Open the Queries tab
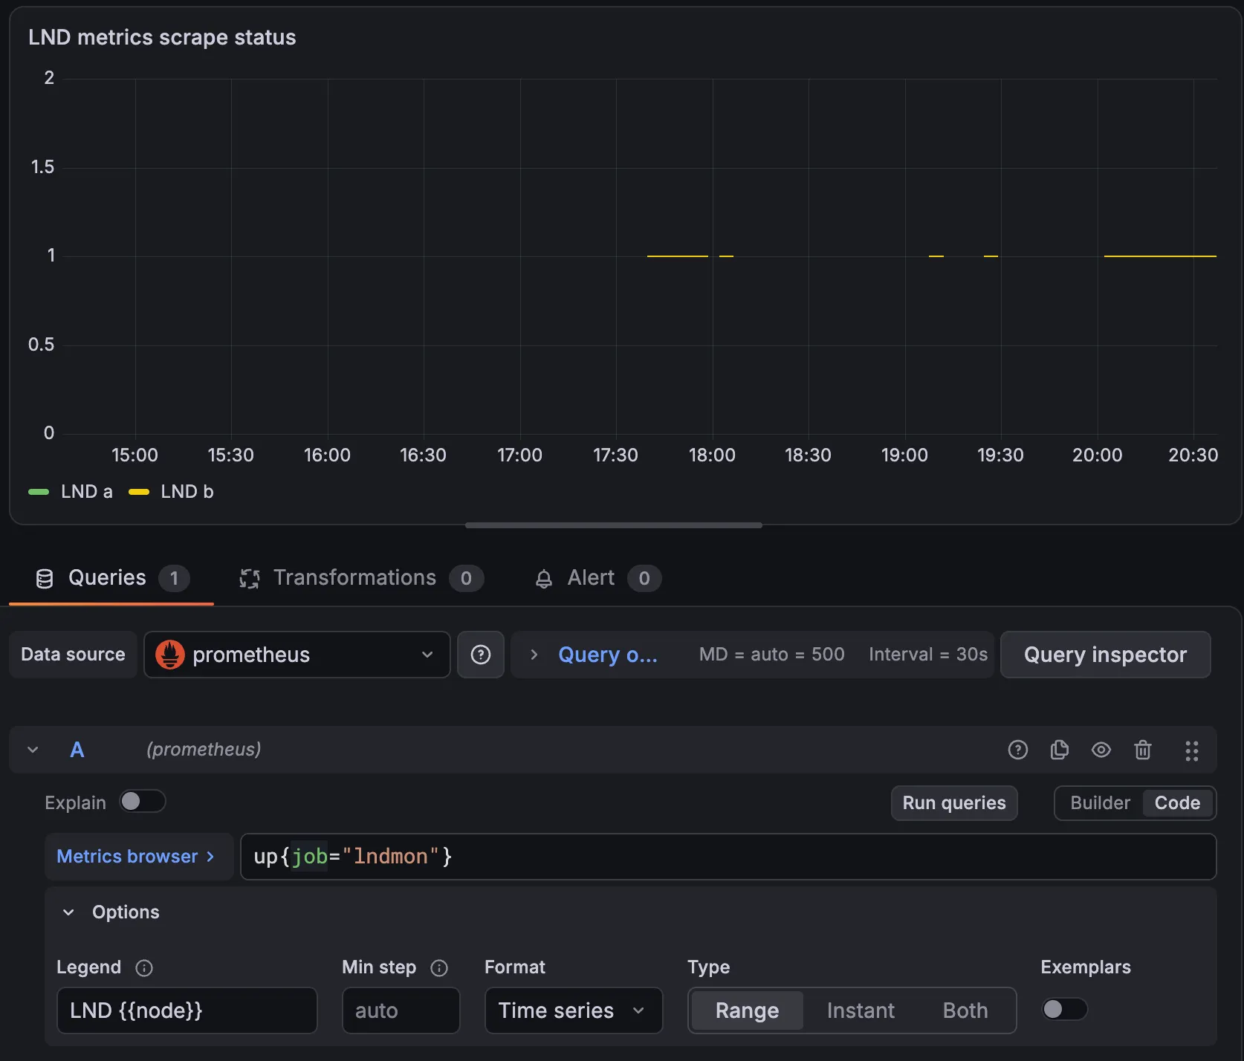Image resolution: width=1244 pixels, height=1061 pixels. 111,578
